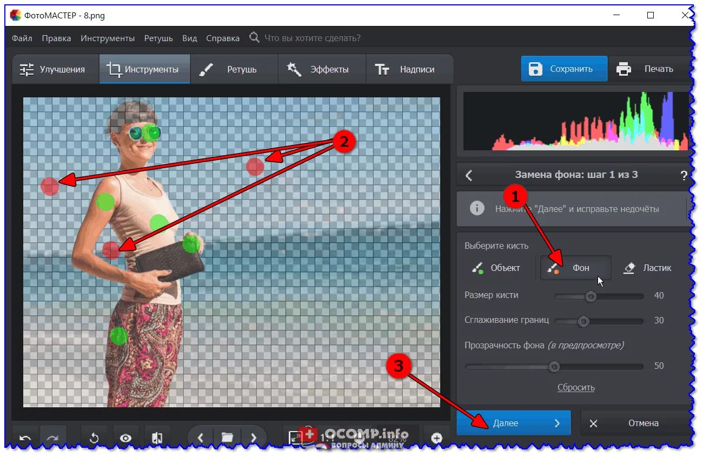Open the Ретушь menu in menu bar

click(x=158, y=38)
